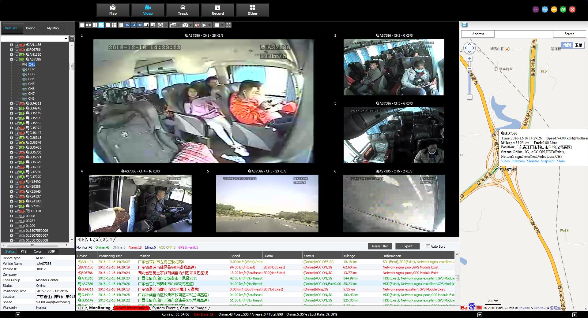Switch to the 36-window video layout
This screenshot has width=588, height=318.
click(x=127, y=25)
